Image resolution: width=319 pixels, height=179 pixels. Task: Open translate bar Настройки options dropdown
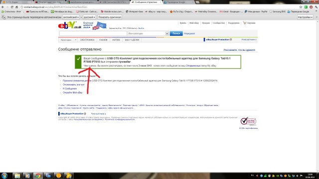(x=305, y=17)
